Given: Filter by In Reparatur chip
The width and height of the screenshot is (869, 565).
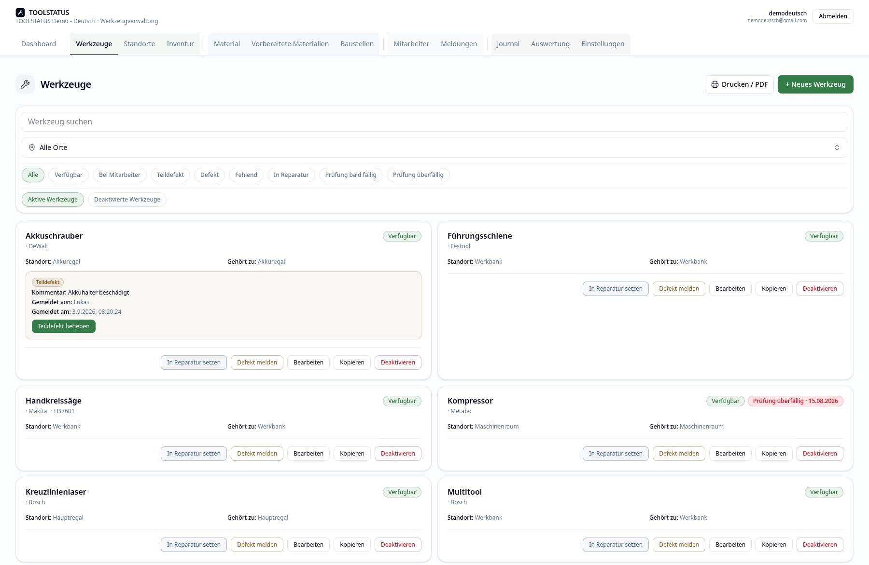Looking at the screenshot, I should [x=291, y=175].
